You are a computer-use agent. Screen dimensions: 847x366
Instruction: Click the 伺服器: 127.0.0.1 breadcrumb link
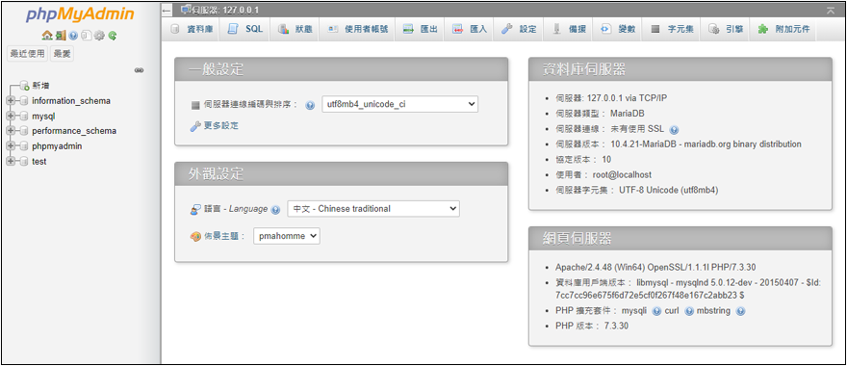(x=226, y=11)
